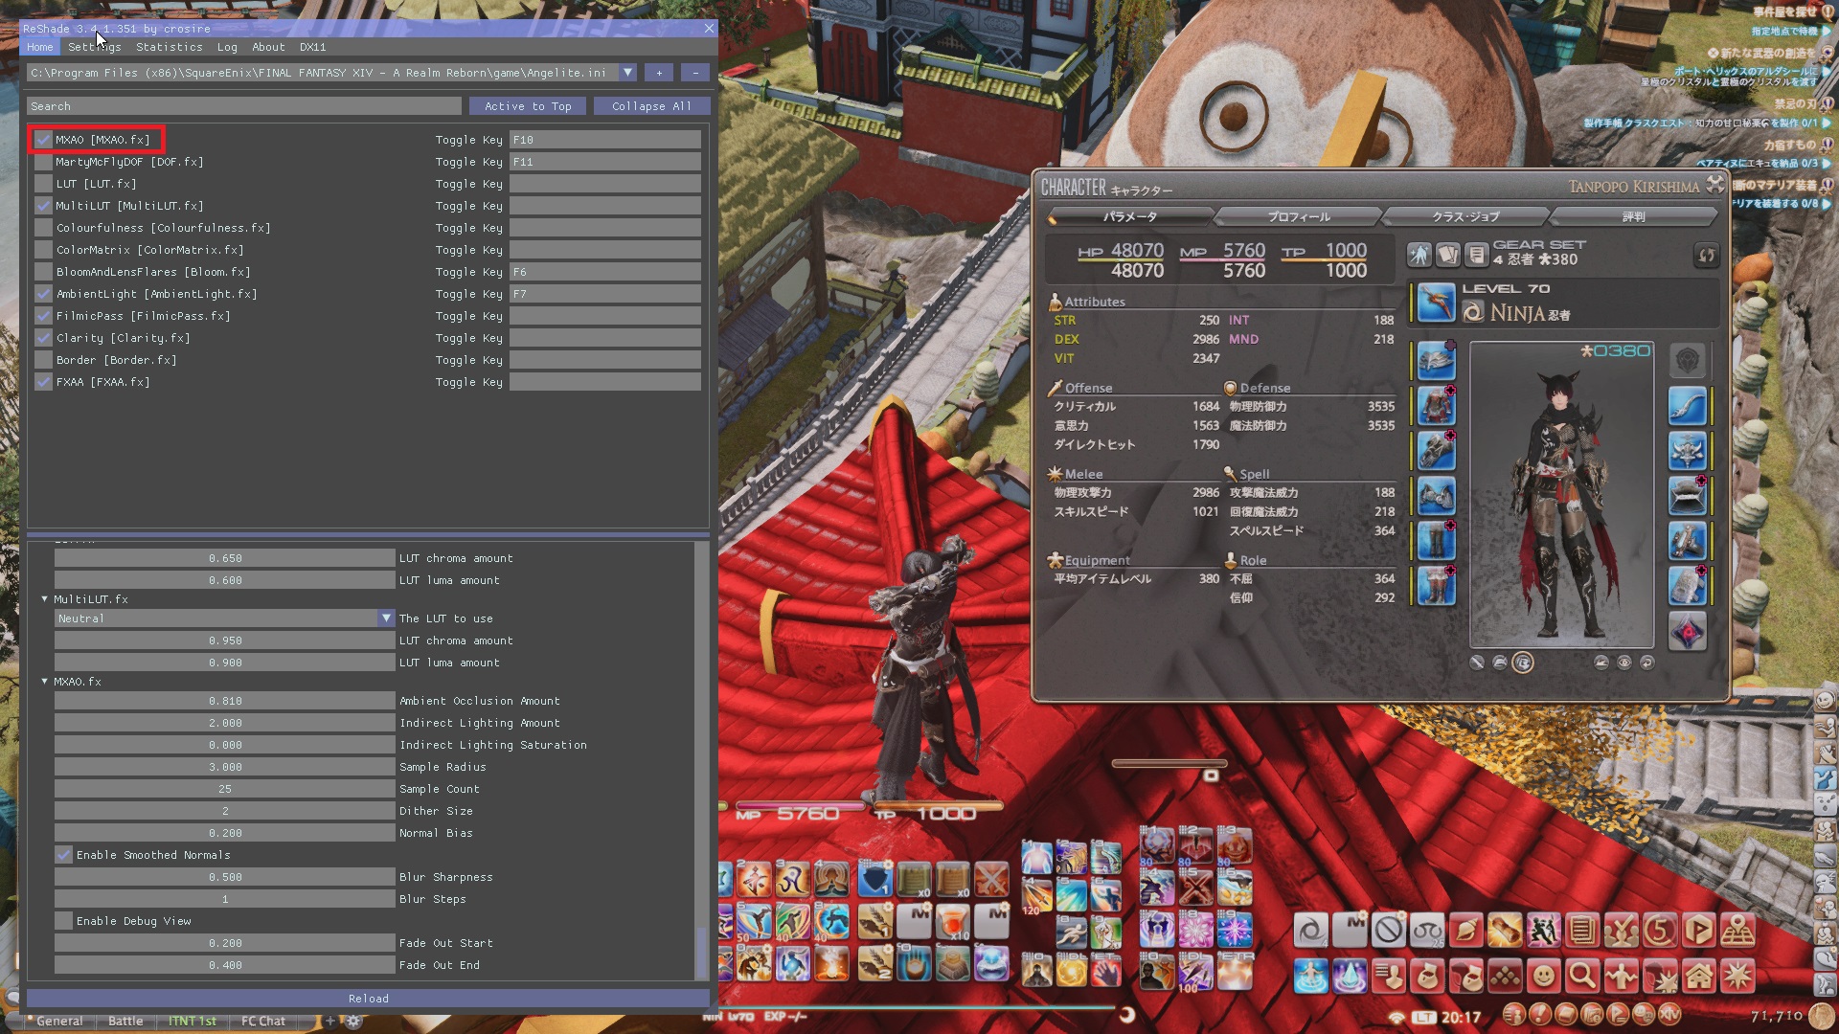Click the Statistics menu tab in ReShade
1839x1034 pixels.
click(x=168, y=47)
